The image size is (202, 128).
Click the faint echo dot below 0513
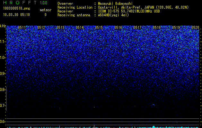tap(59, 108)
